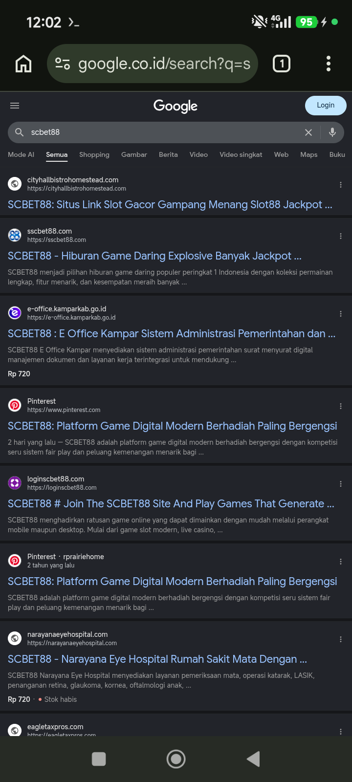This screenshot has width=352, height=782.
Task: Focus the search field containing scbet88
Action: click(161, 132)
